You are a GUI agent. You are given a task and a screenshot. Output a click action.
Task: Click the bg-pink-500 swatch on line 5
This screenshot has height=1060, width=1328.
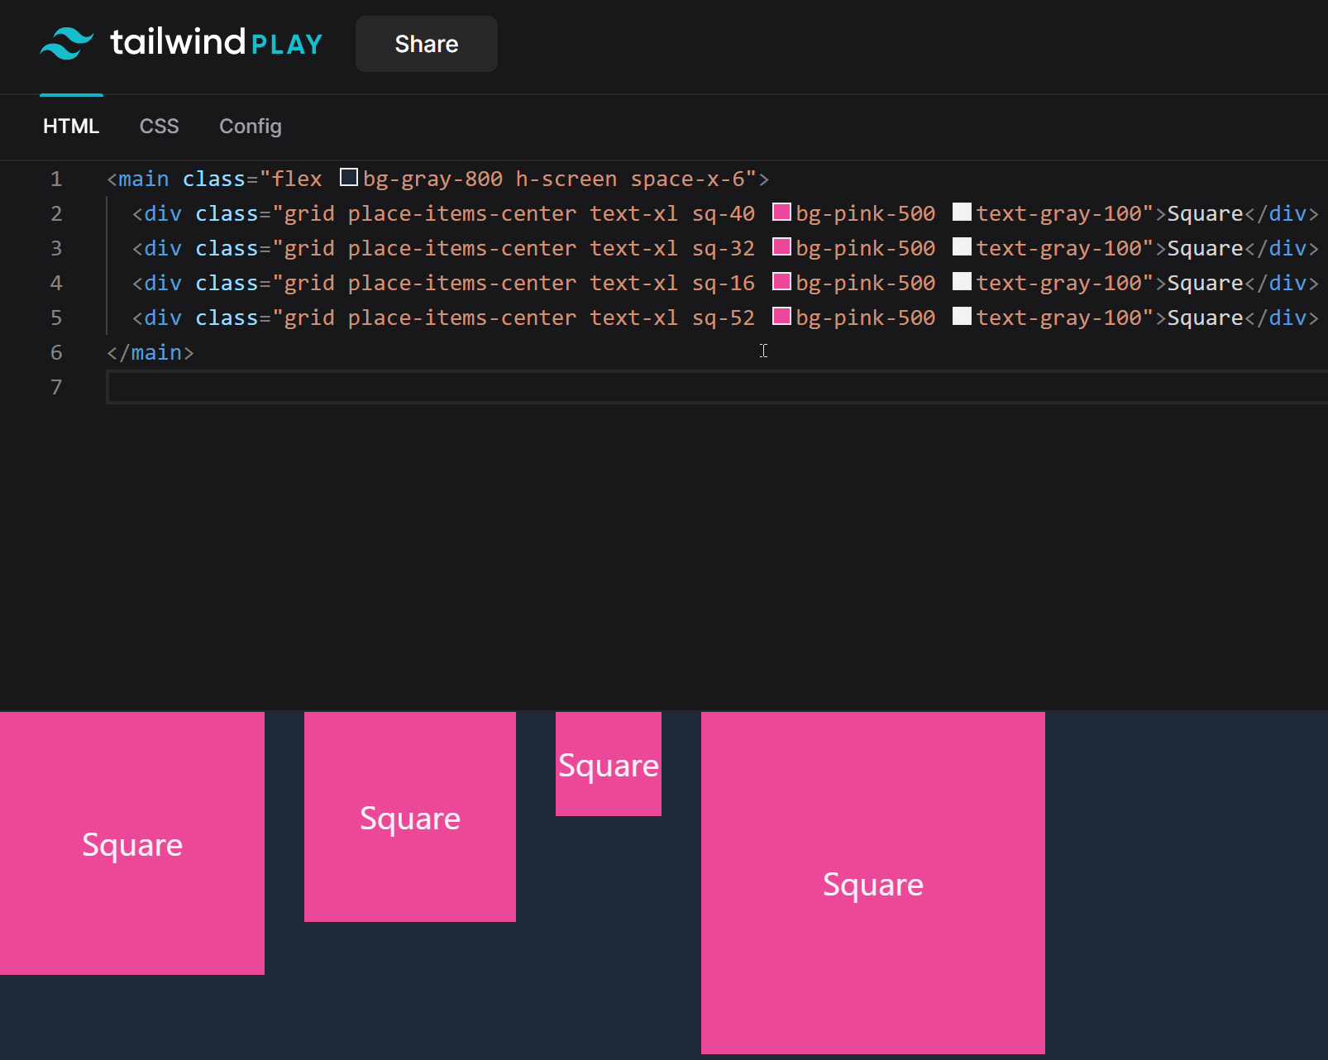click(x=781, y=317)
